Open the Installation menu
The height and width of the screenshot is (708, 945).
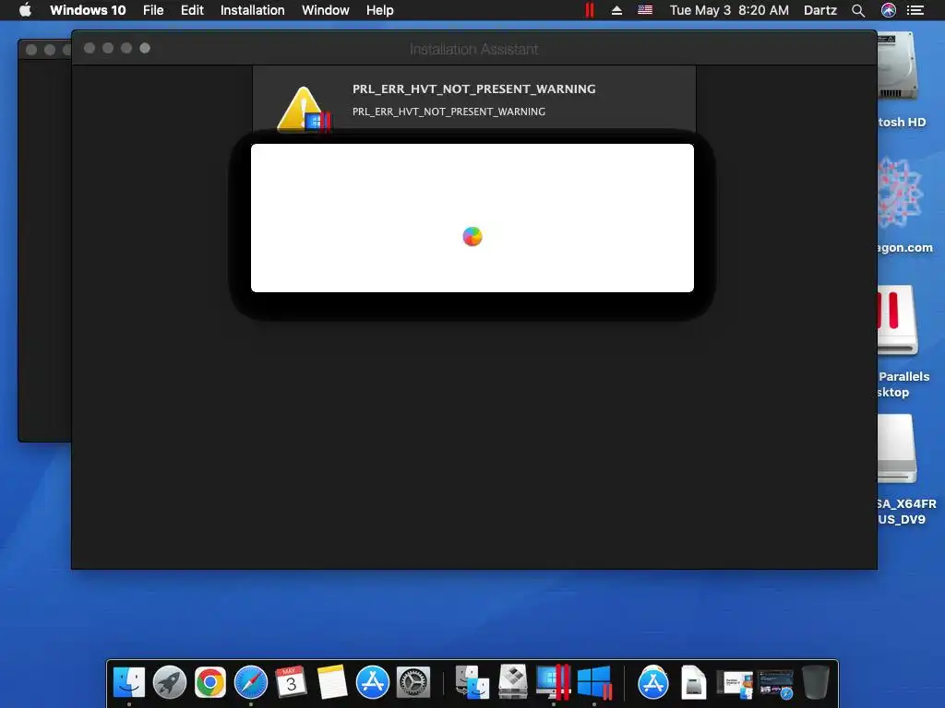point(253,10)
